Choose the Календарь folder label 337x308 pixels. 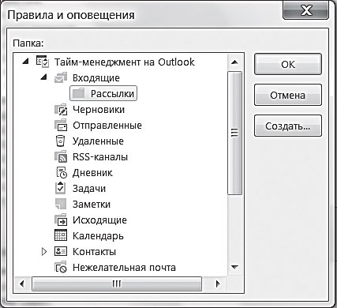98,236
